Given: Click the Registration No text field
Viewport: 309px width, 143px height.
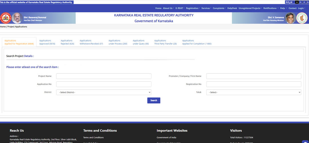Looking at the screenshot, I should [253, 84].
